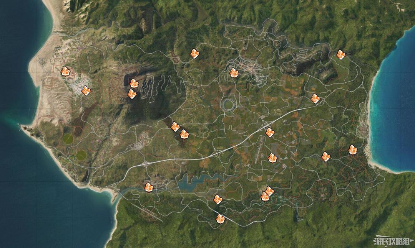
Task: Click the marker southeast of the white western town
Action: (x=86, y=90)
